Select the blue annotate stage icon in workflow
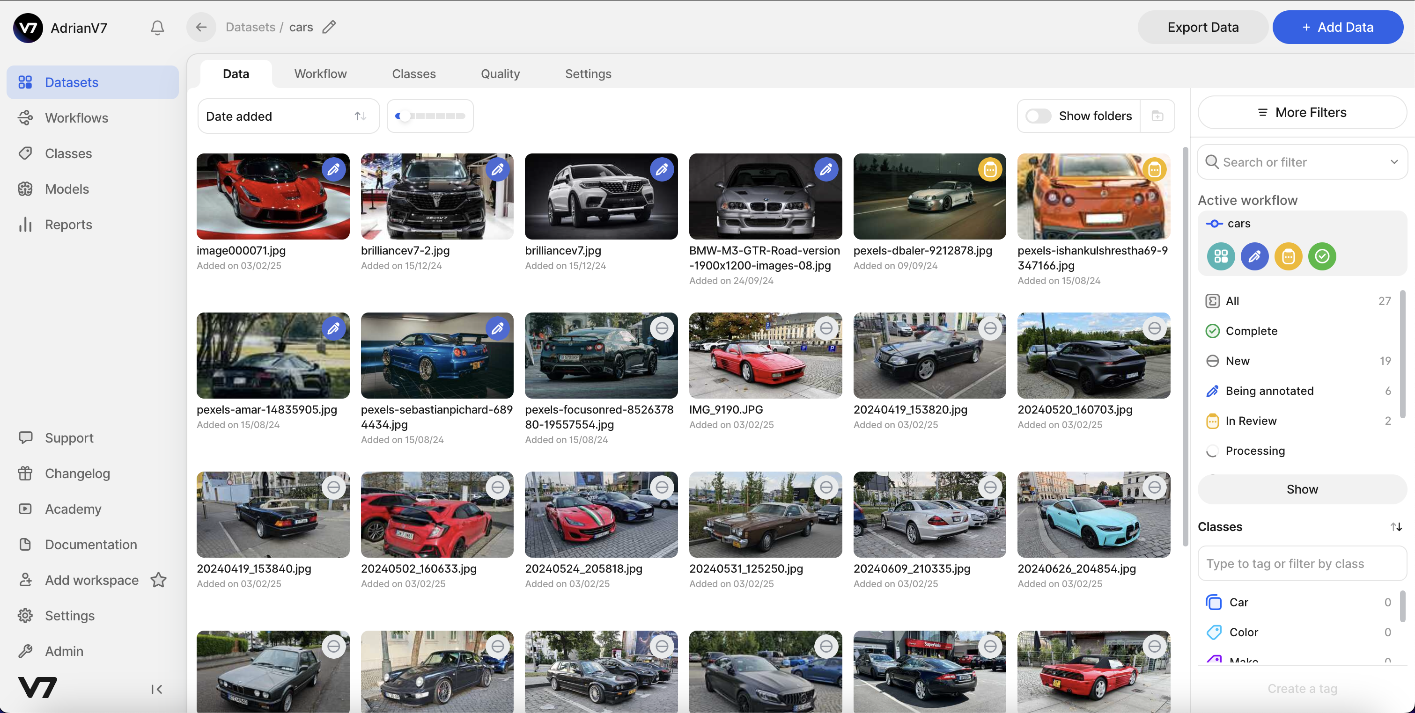This screenshot has width=1415, height=713. click(1254, 256)
